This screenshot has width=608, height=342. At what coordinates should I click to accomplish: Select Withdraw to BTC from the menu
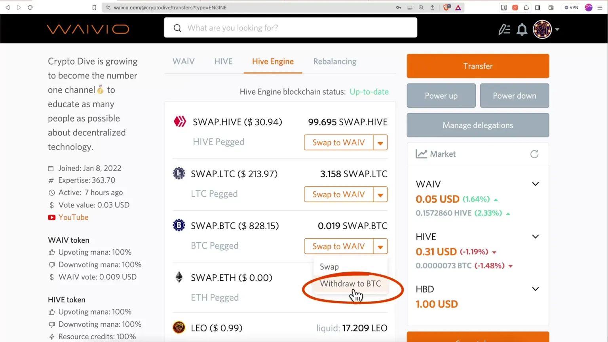[350, 283]
